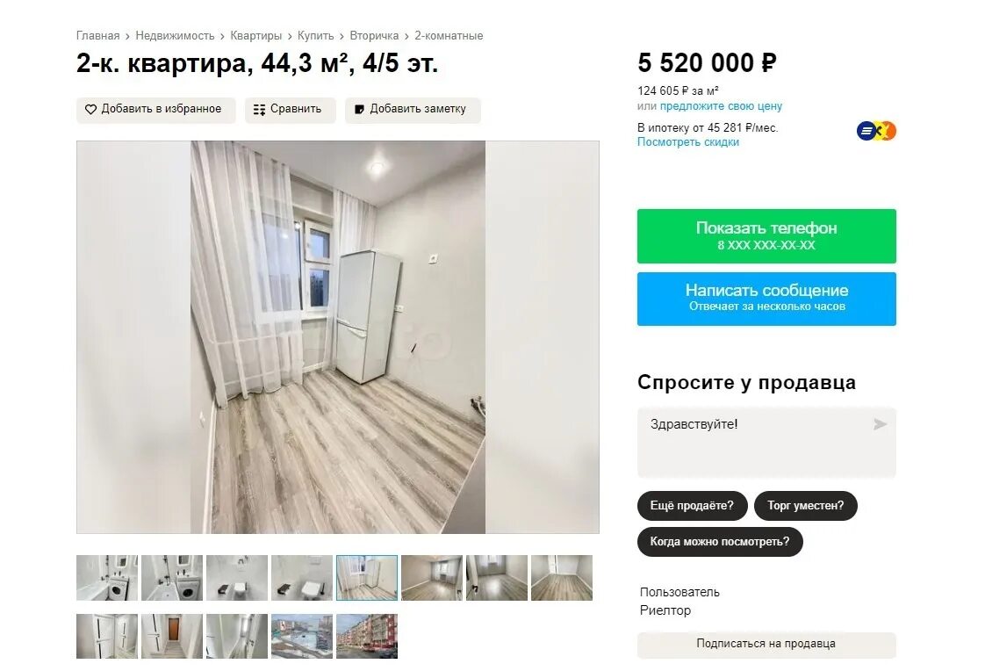Send message using the arrow icon
985x671 pixels.
(x=881, y=425)
